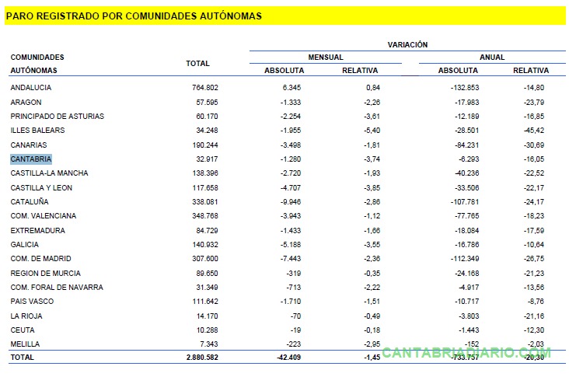Click the yellow title PARO REGISTRADO POR COMUNIDADES AUTÓNOMAS
The width and height of the screenshot is (569, 377).
click(134, 16)
